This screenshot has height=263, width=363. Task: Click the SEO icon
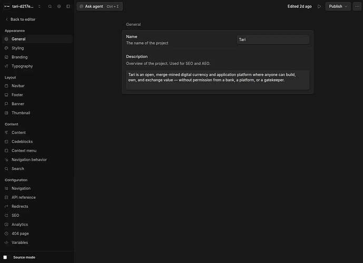pos(6,215)
